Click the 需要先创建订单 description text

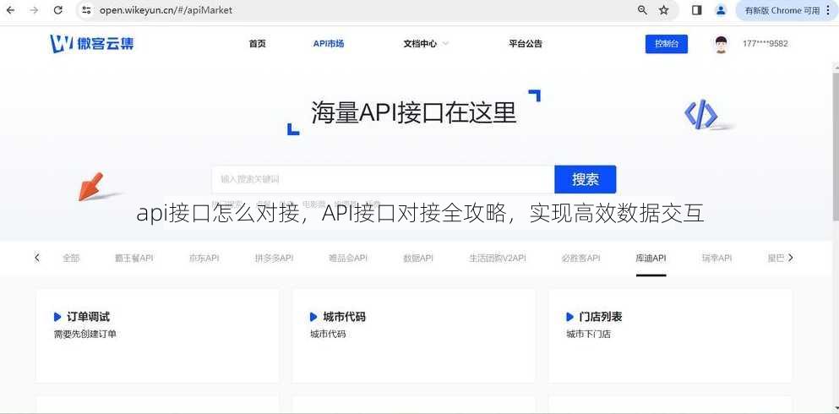[85, 335]
